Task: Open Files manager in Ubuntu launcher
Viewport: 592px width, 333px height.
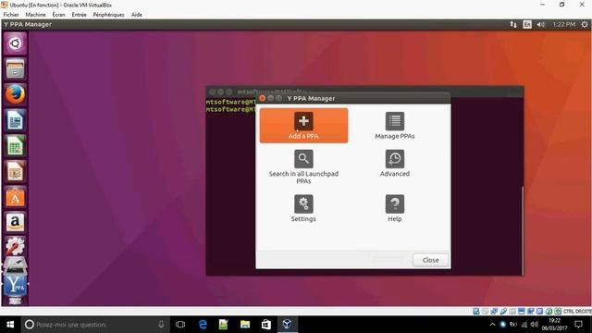Action: pyautogui.click(x=15, y=68)
